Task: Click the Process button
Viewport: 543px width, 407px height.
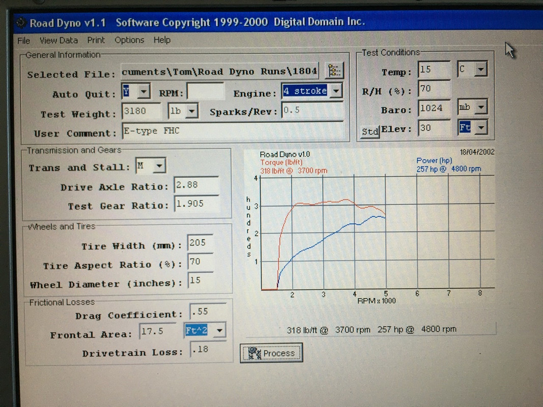Action: click(272, 353)
